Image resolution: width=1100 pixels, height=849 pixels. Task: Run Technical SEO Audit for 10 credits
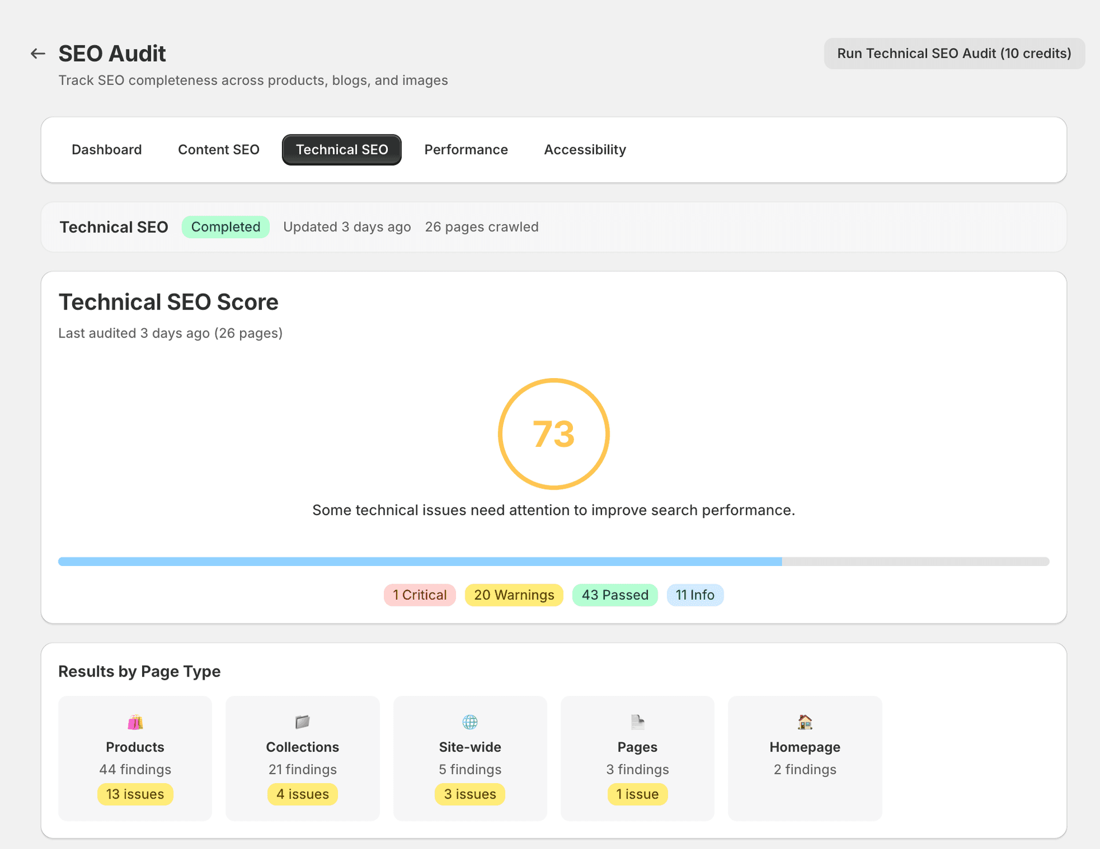pyautogui.click(x=954, y=53)
